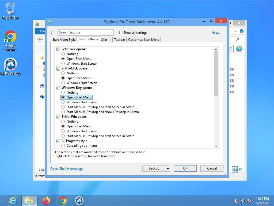Screen dimensions: 274x206
Task: Click the scroll up arrow in settings list
Action: coord(216,49)
